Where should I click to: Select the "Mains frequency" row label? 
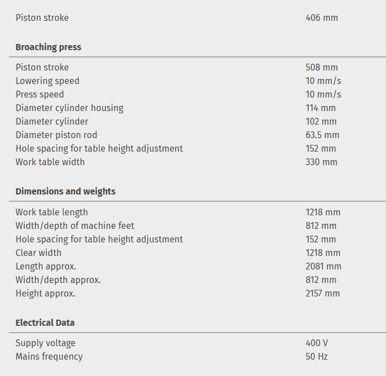(x=49, y=357)
